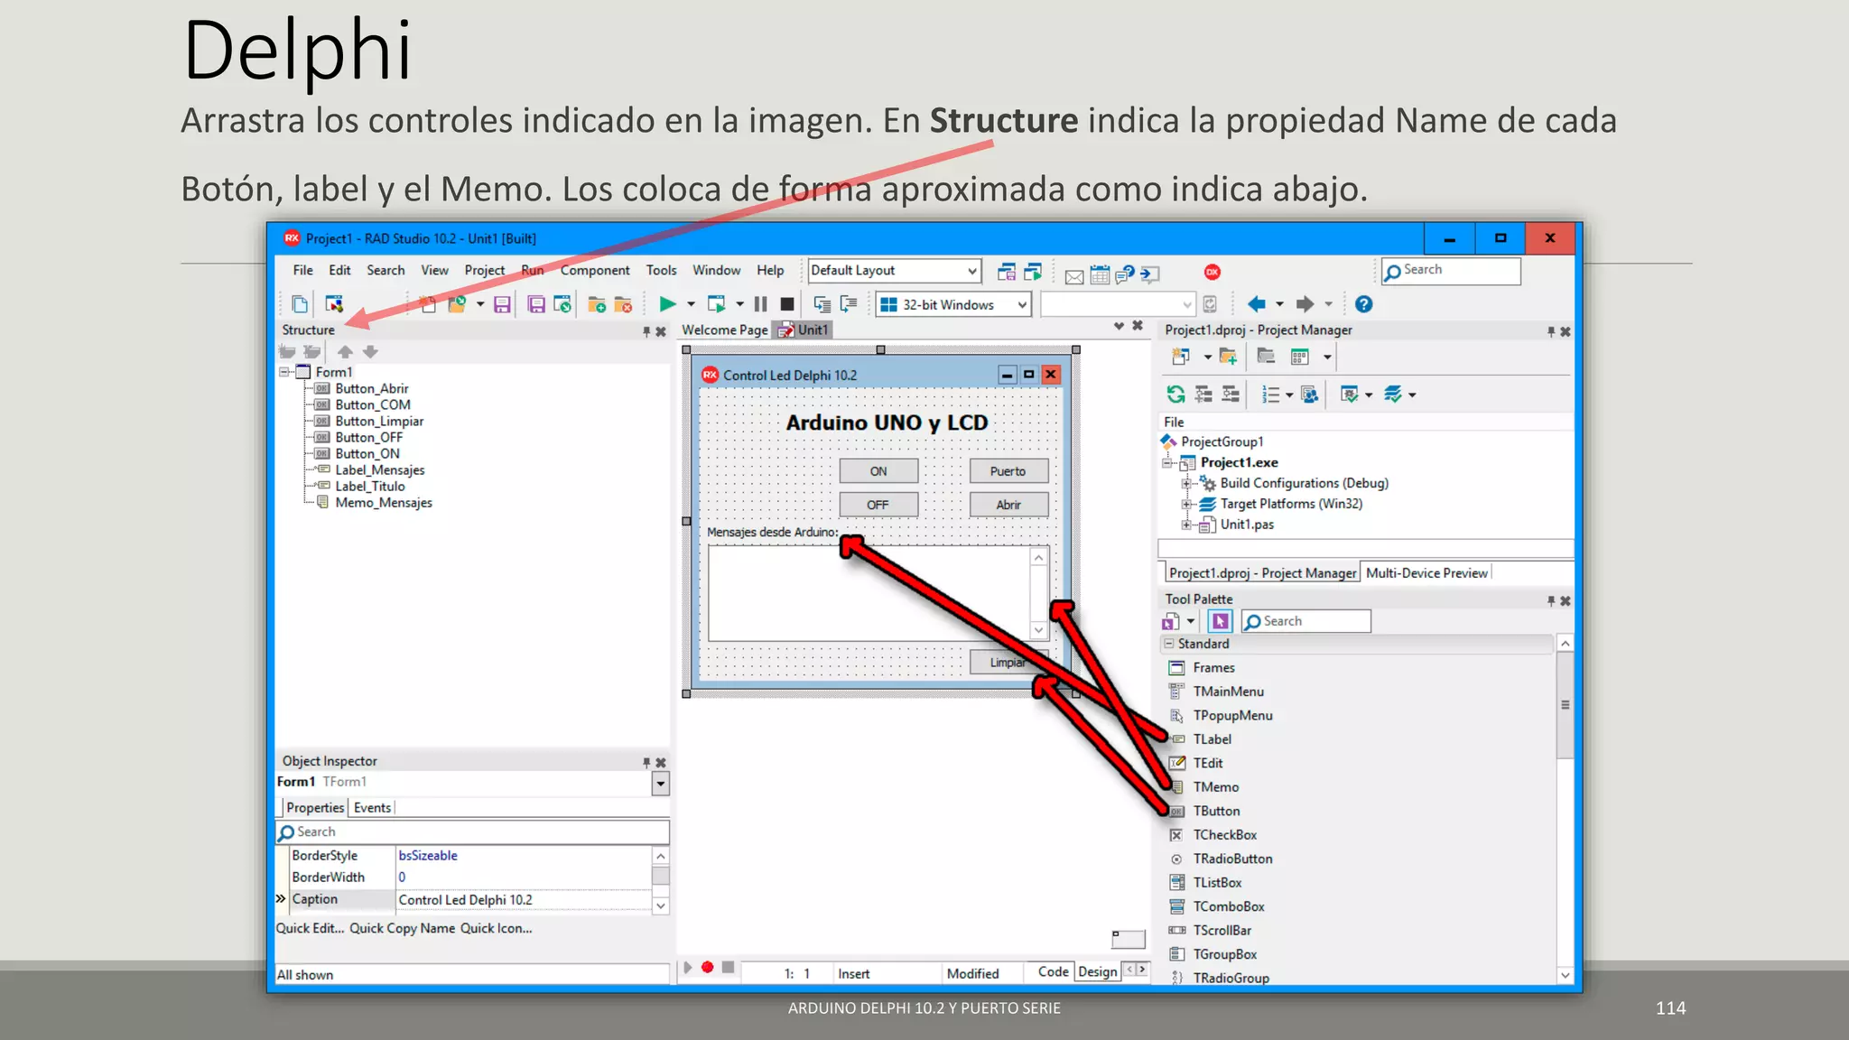Click the ON button on the form
This screenshot has height=1040, width=1849.
(x=878, y=471)
